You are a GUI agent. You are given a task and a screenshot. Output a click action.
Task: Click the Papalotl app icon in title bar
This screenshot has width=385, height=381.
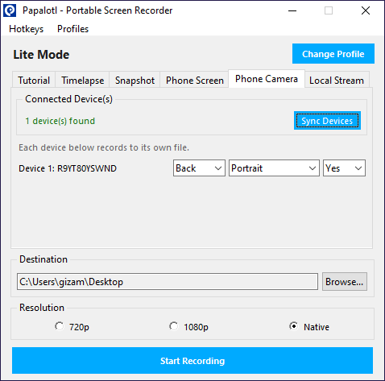[x=10, y=10]
